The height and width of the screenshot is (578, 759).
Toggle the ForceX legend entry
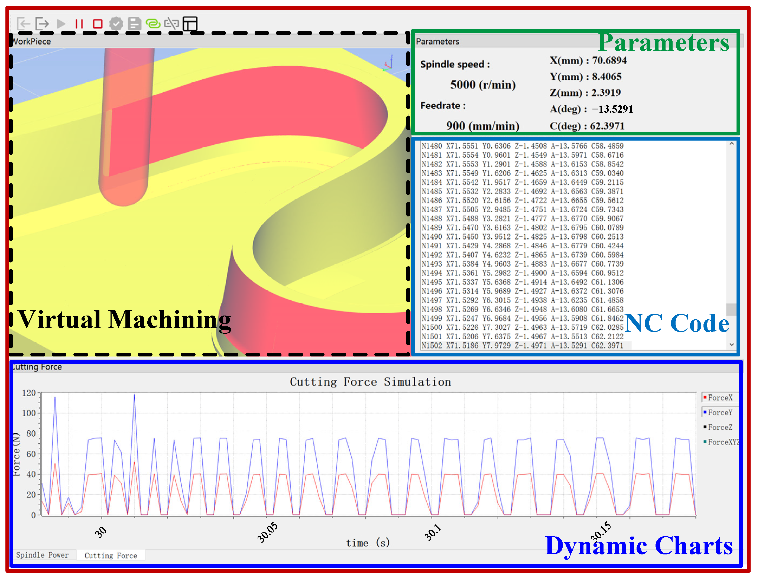tap(720, 398)
